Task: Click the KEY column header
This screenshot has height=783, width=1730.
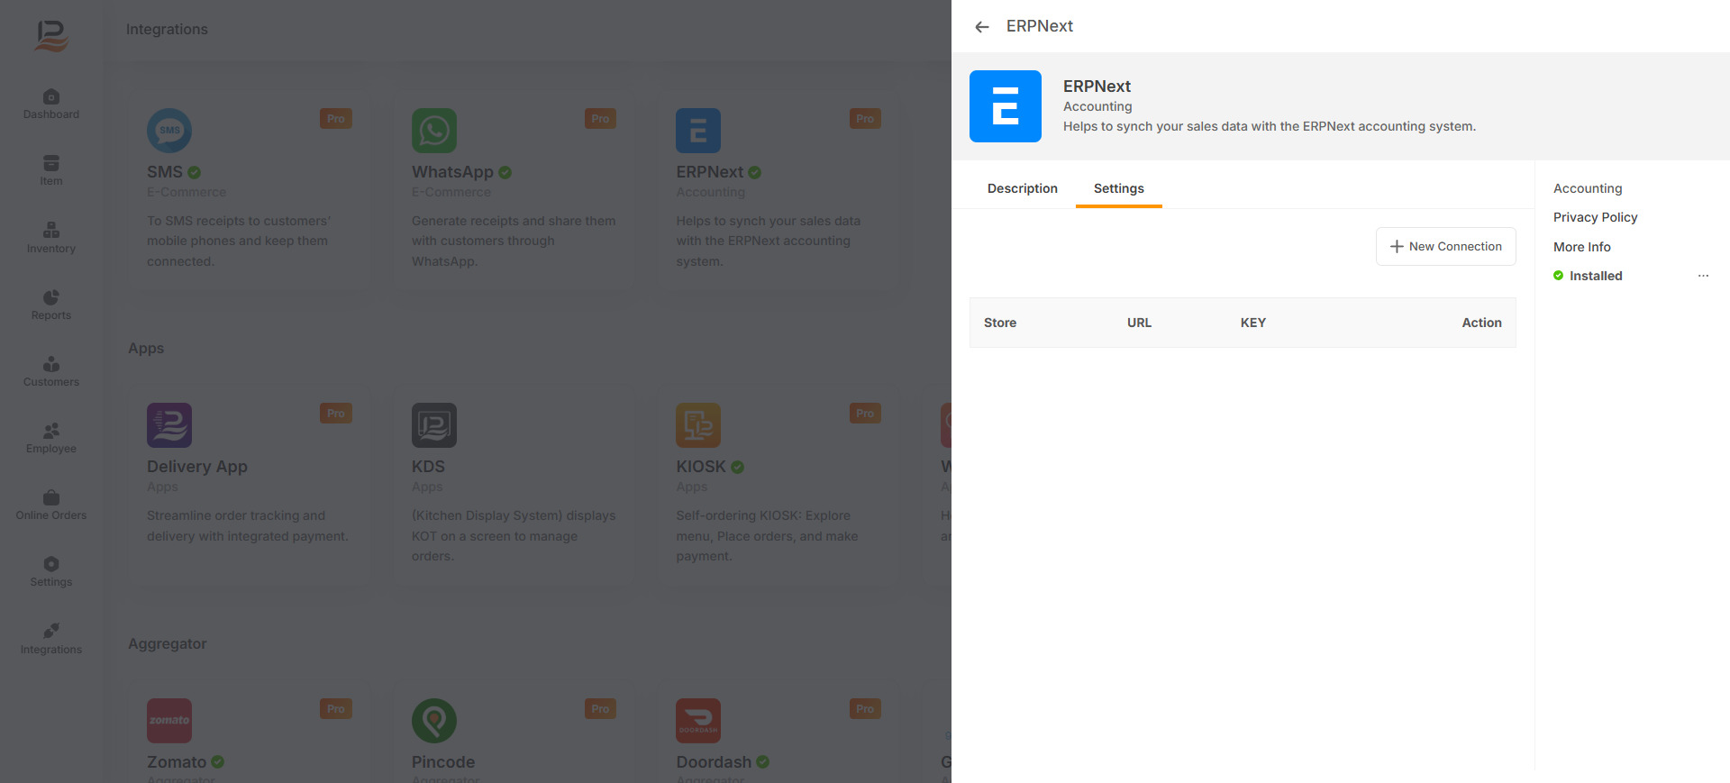Action: (x=1253, y=323)
